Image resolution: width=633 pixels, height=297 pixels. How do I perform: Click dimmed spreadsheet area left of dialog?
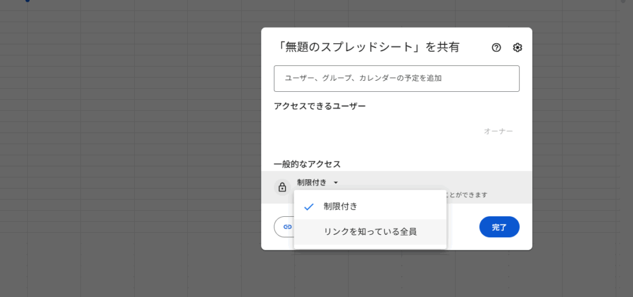point(124,154)
